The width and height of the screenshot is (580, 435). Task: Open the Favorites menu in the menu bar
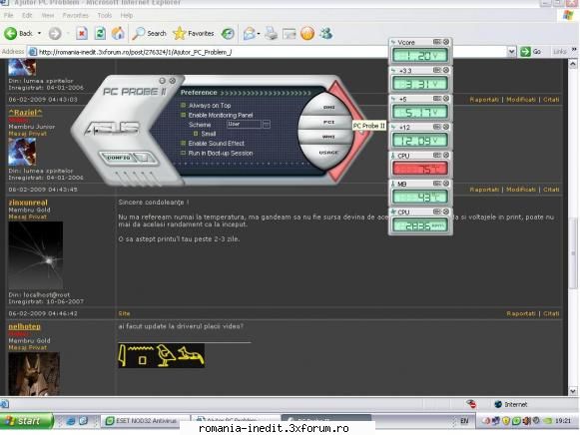click(x=76, y=16)
